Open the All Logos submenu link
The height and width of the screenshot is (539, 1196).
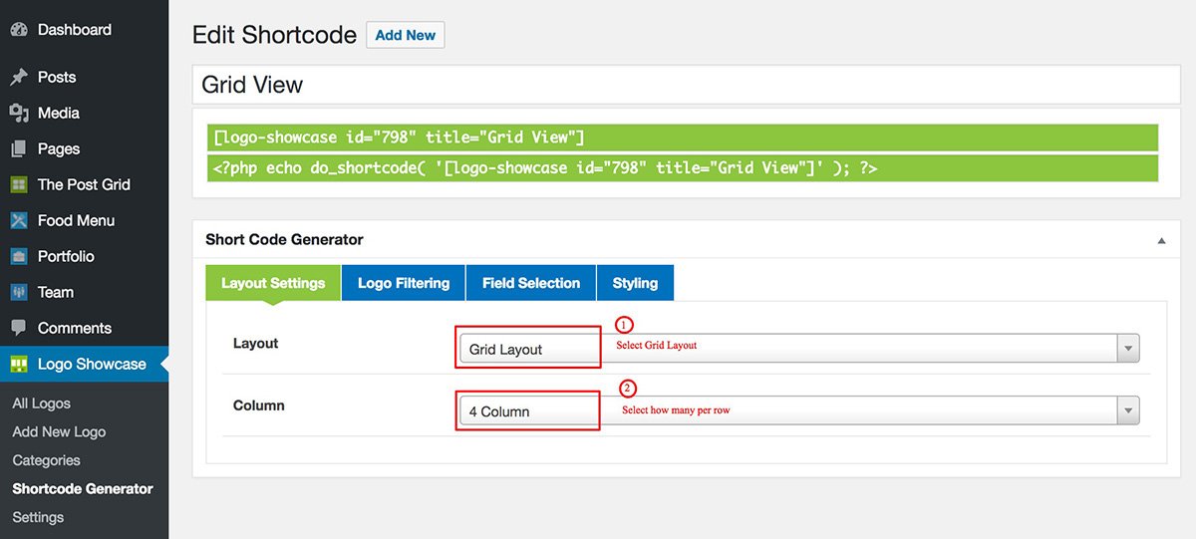tap(41, 404)
